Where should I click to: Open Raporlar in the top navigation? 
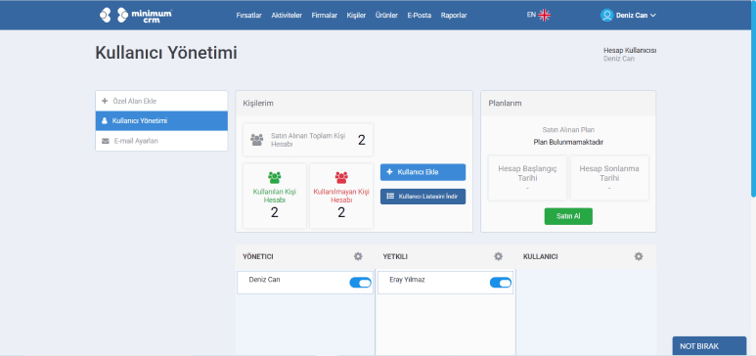(454, 16)
